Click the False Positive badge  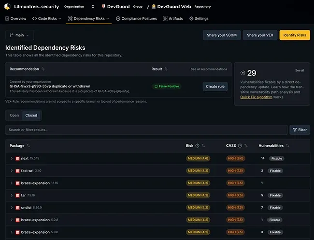point(167,86)
